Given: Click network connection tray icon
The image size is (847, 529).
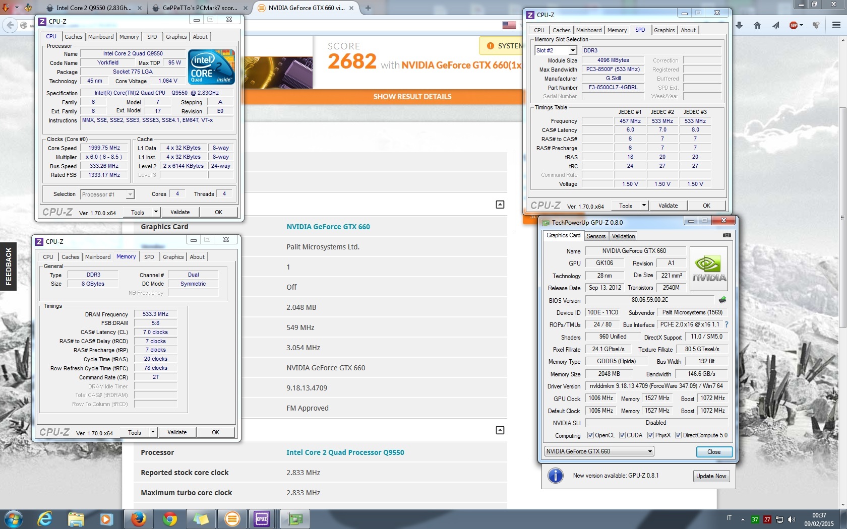Looking at the screenshot, I should point(779,519).
